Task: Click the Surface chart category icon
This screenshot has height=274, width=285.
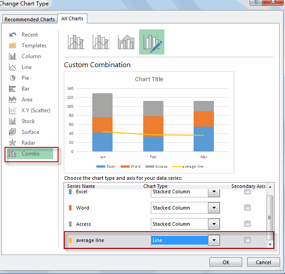Action: [13, 132]
